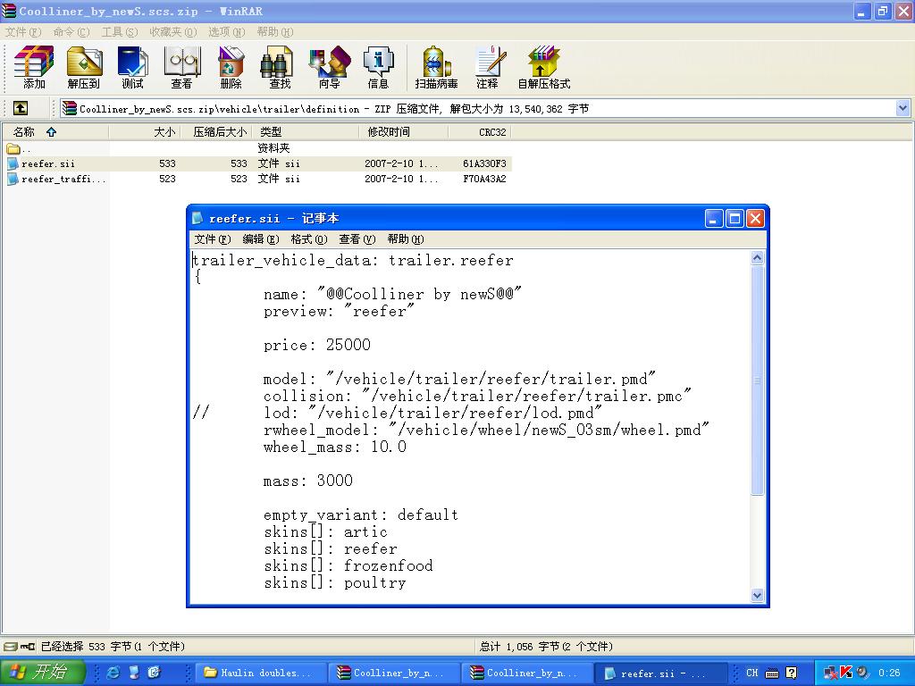Switch to Haulin doubles taskbar window
This screenshot has width=915, height=686.
tap(259, 673)
